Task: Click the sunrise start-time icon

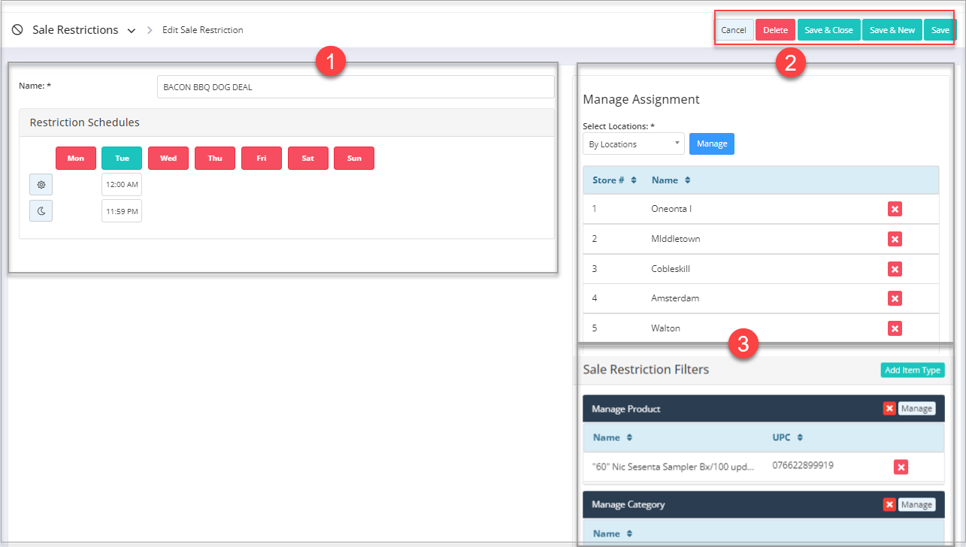Action: (41, 184)
